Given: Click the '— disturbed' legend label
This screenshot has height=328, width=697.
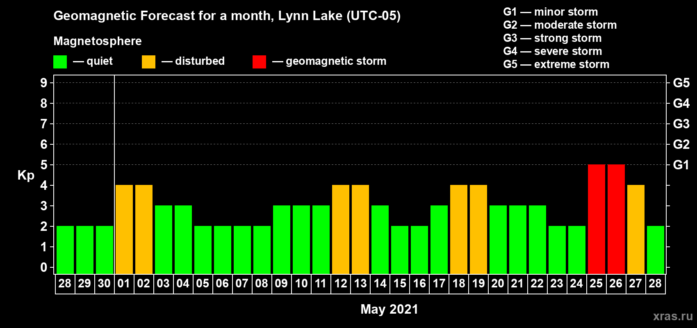Looking at the screenshot, I should 193,61.
